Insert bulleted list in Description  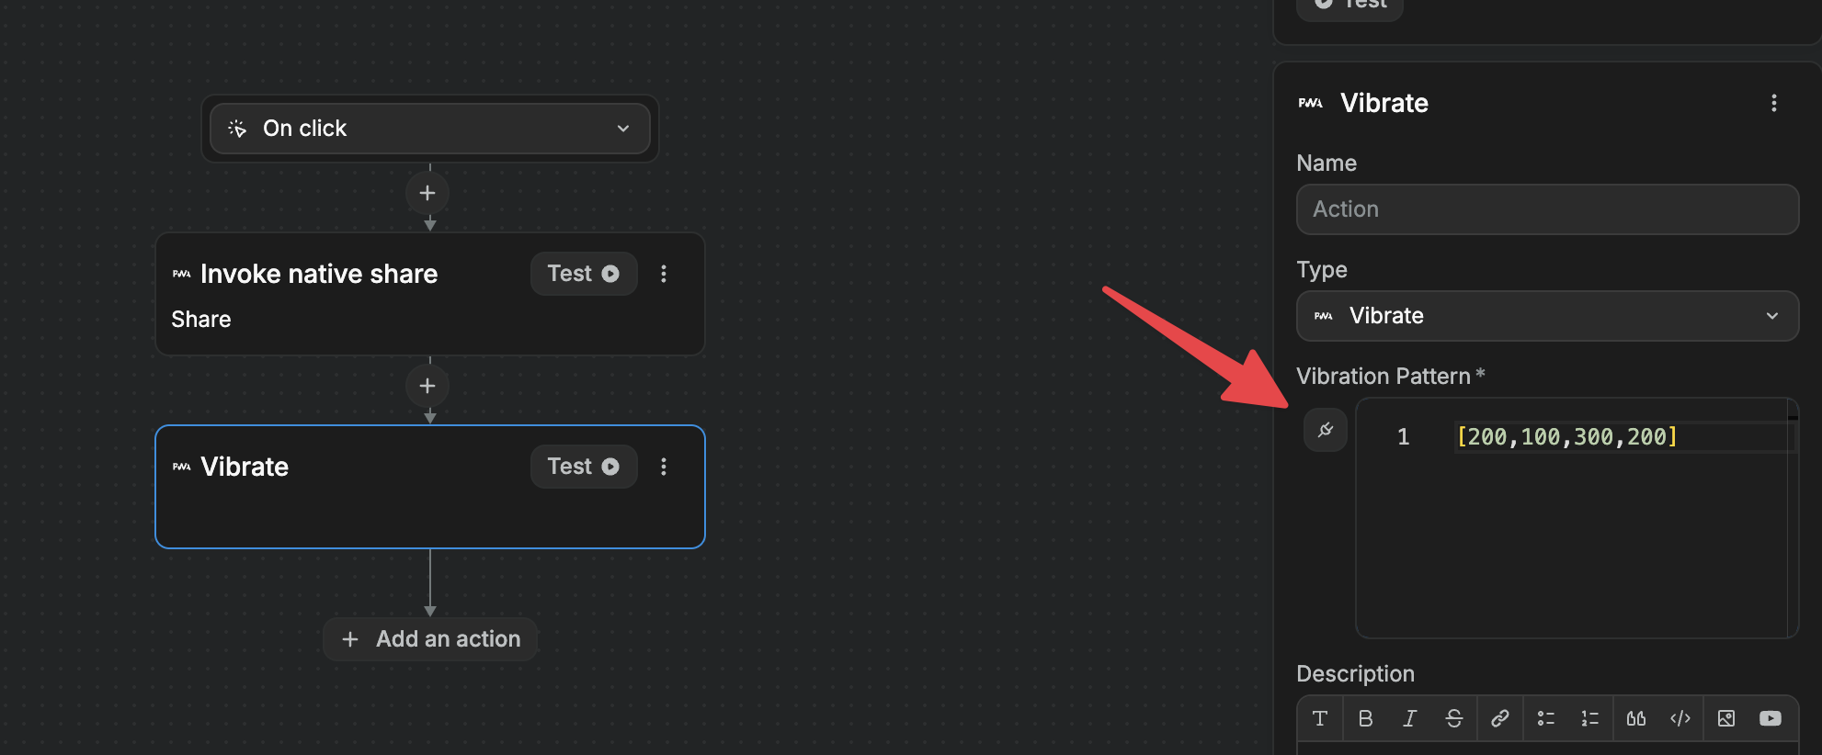pyautogui.click(x=1545, y=718)
